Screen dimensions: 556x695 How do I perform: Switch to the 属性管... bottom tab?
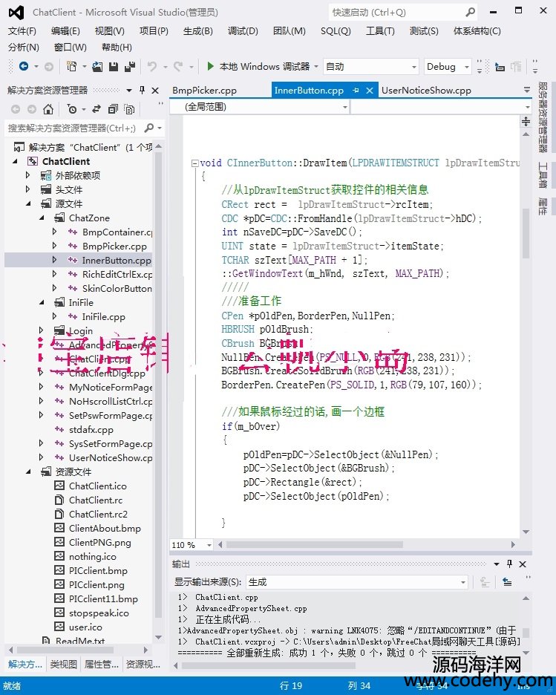(102, 664)
